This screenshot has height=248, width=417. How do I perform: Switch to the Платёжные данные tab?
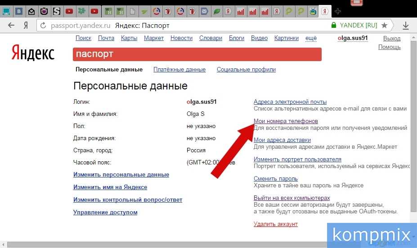pos(179,70)
